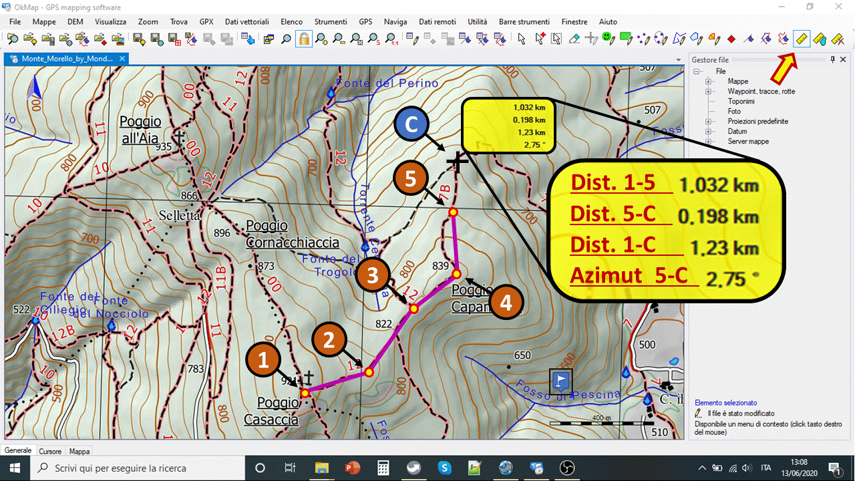Screen dimensions: 855x481
Task: Open the DEM menu
Action: click(x=75, y=22)
